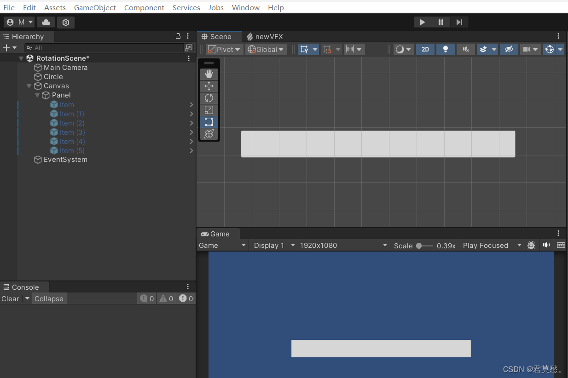Toggle the Hierarchy lock

coord(178,36)
